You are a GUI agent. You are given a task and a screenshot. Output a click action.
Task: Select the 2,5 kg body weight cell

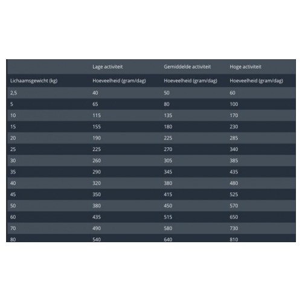click(13, 93)
